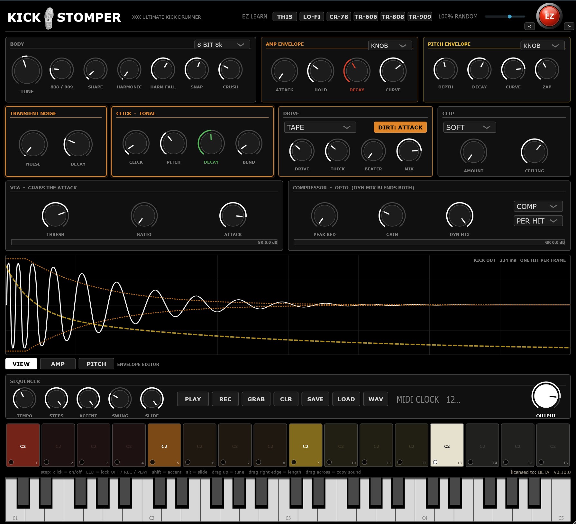Click the ZAP knob
Viewport: 576px width, 524px height.
click(x=547, y=69)
